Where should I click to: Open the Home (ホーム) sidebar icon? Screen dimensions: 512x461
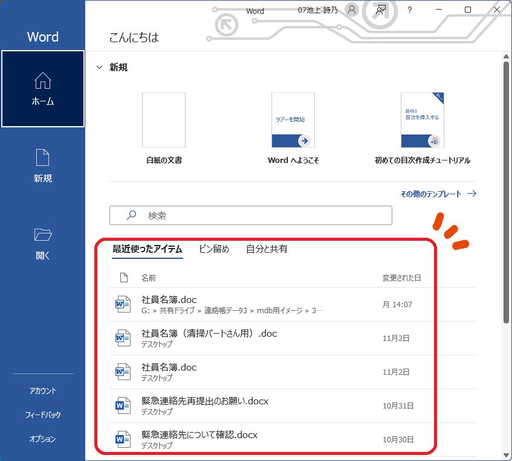43,80
